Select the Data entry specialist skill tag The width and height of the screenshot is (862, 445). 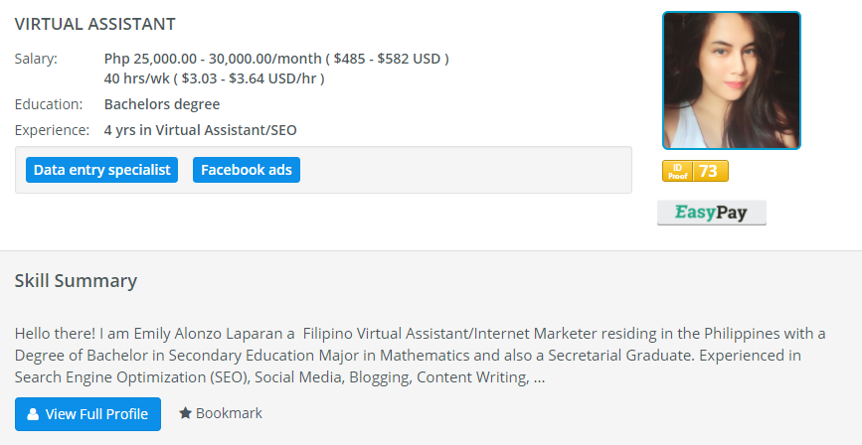point(101,170)
